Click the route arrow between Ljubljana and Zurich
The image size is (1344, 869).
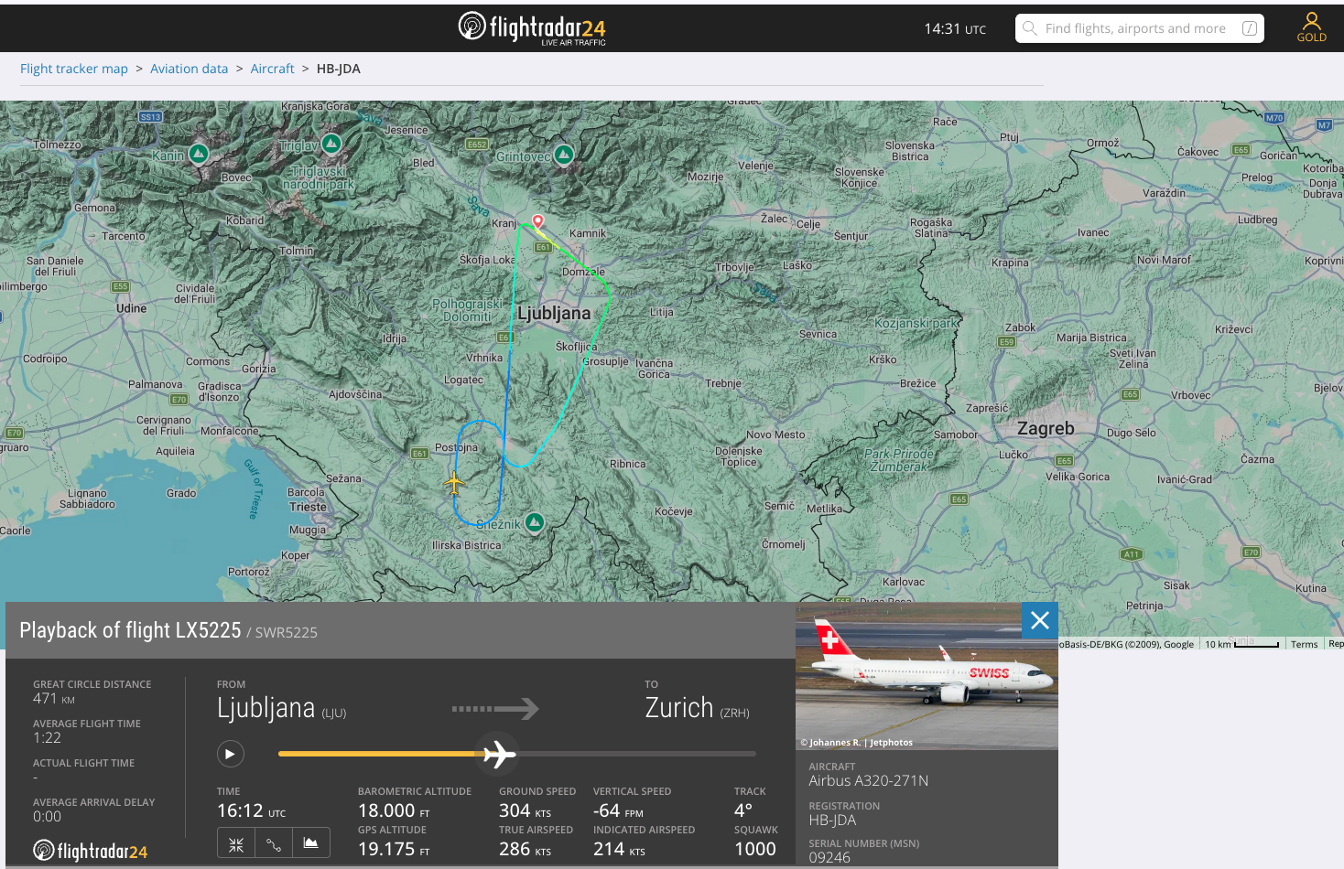[495, 708]
